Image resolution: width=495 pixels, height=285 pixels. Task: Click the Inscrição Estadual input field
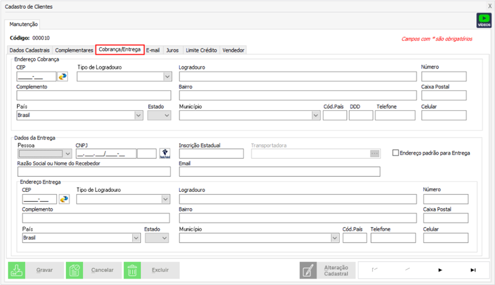click(211, 153)
